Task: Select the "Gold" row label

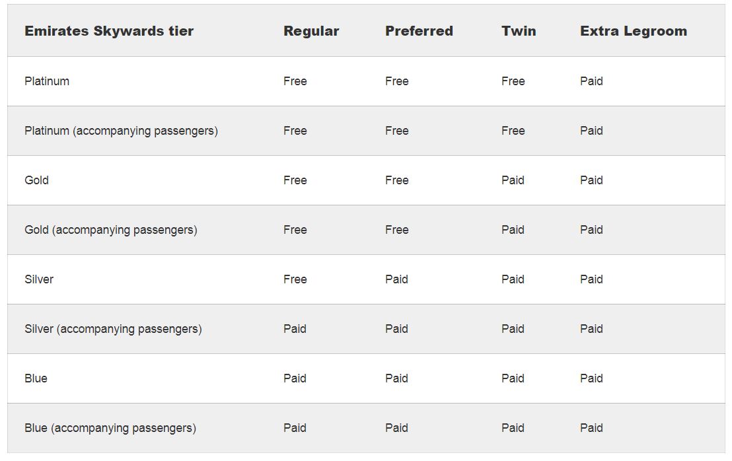Action: pyautogui.click(x=36, y=180)
